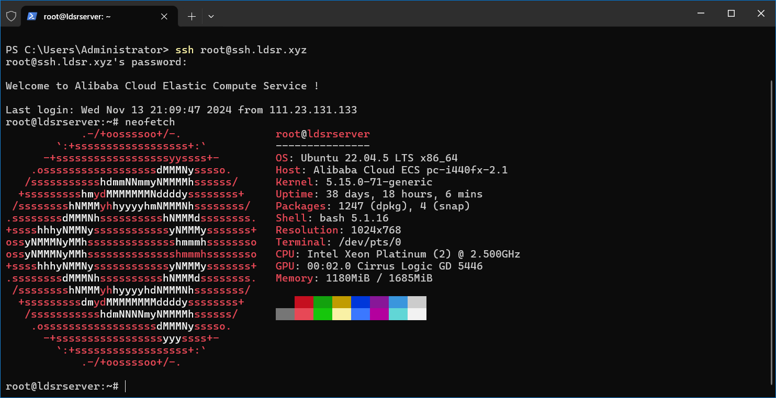Click the Ubuntu 22.04.5 OS line
The height and width of the screenshot is (398, 776).
click(367, 158)
